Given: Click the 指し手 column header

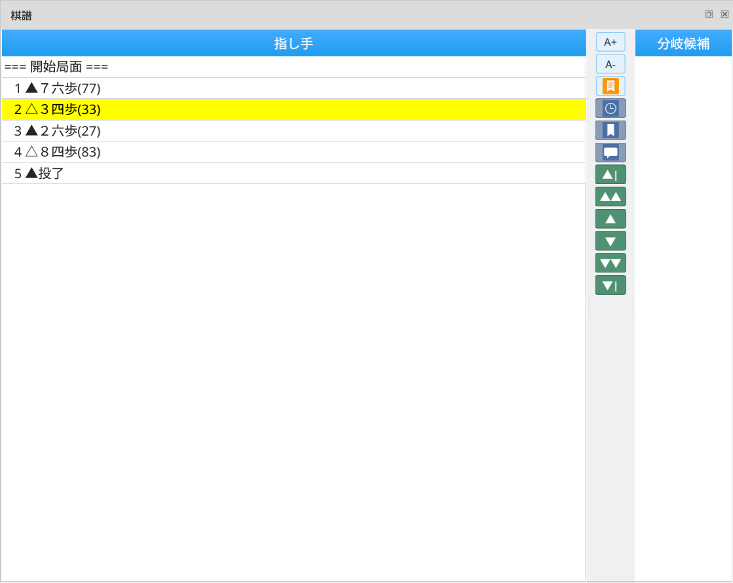Looking at the screenshot, I should coord(293,43).
